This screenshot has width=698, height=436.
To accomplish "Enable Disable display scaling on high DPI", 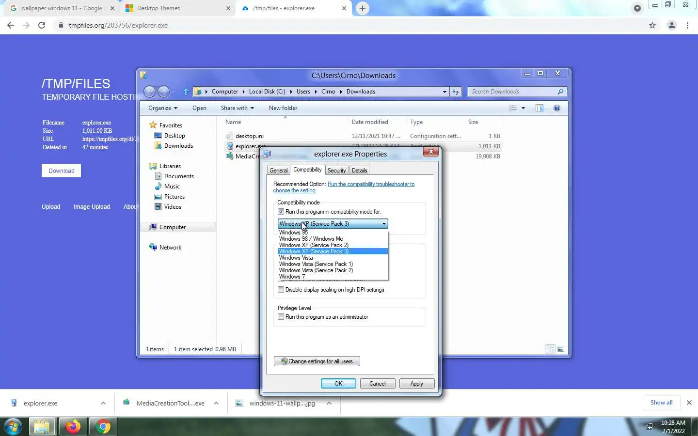I will pyautogui.click(x=281, y=290).
